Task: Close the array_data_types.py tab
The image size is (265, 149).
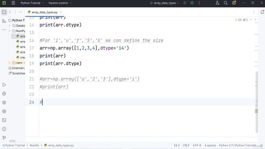Action: pyautogui.click(x=61, y=12)
